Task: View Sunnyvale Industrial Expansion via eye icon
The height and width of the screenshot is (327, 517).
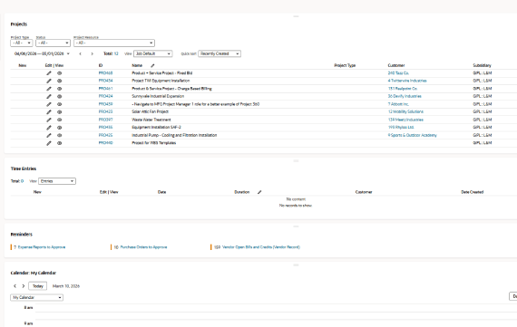Action: [x=59, y=97]
